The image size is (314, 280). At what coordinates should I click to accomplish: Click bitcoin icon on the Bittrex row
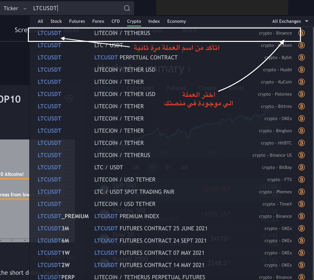301,106
